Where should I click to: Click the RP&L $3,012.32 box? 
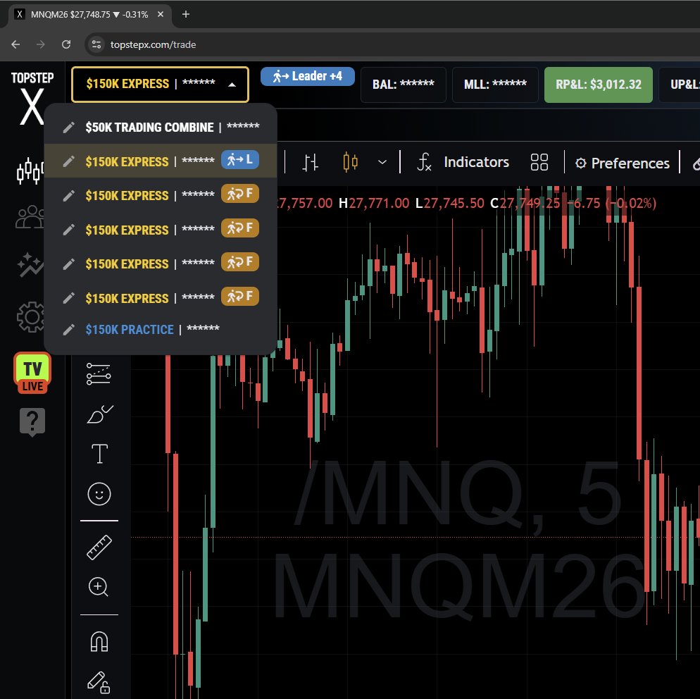point(598,85)
